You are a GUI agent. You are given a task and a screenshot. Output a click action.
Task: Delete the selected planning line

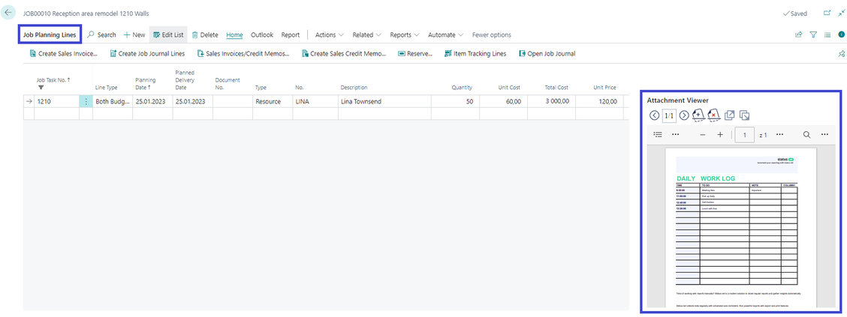[x=205, y=34]
